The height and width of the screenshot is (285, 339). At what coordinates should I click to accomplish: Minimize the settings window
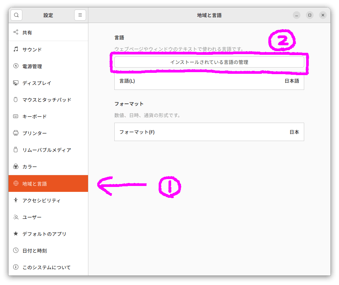[297, 15]
